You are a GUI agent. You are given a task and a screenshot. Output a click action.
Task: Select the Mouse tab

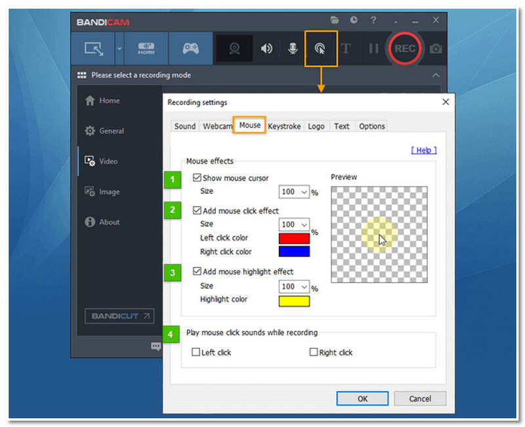[x=249, y=125]
